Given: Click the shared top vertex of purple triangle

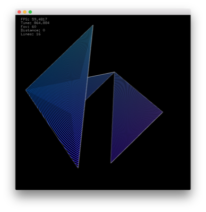Looking at the screenshot, I should (114, 72).
